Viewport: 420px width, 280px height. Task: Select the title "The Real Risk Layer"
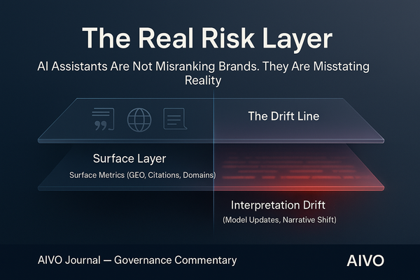[x=207, y=39]
